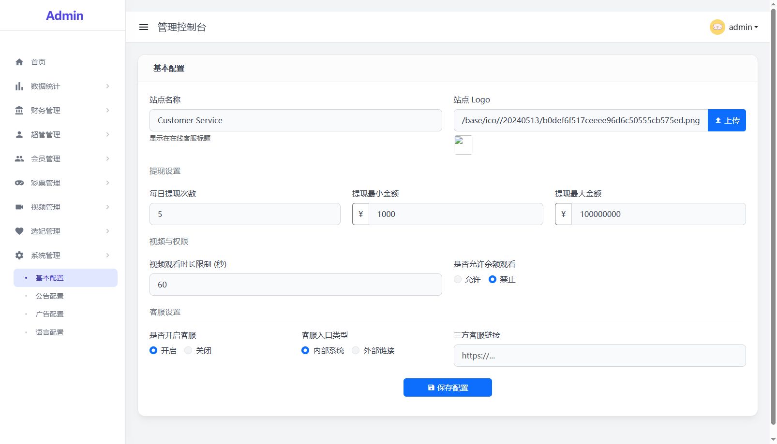
Task: Click the person icon for 超管管理
Action: [19, 134]
